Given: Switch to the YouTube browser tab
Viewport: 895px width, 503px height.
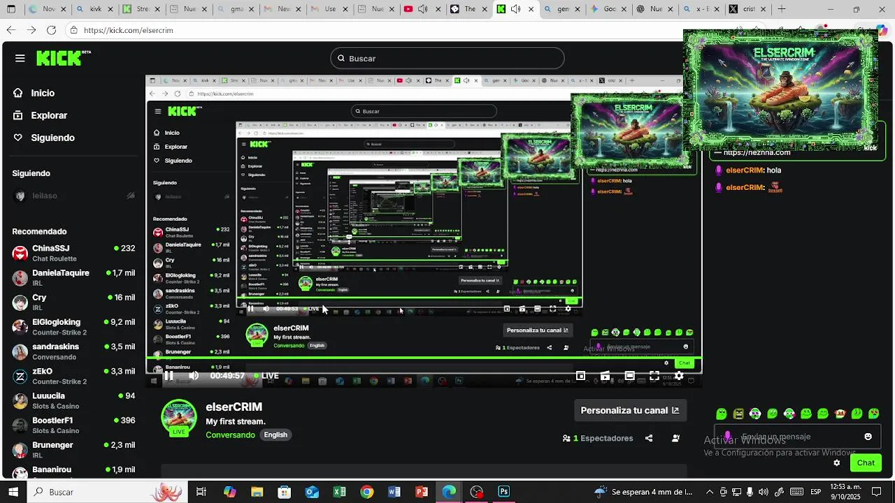Looking at the screenshot, I should 422,9.
